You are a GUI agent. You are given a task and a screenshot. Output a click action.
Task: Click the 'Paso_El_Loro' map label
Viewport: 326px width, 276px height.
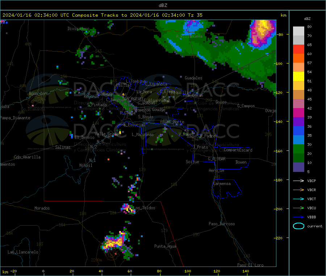(250, 265)
